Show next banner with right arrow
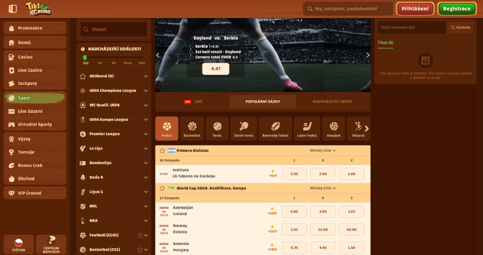 [x=368, y=55]
